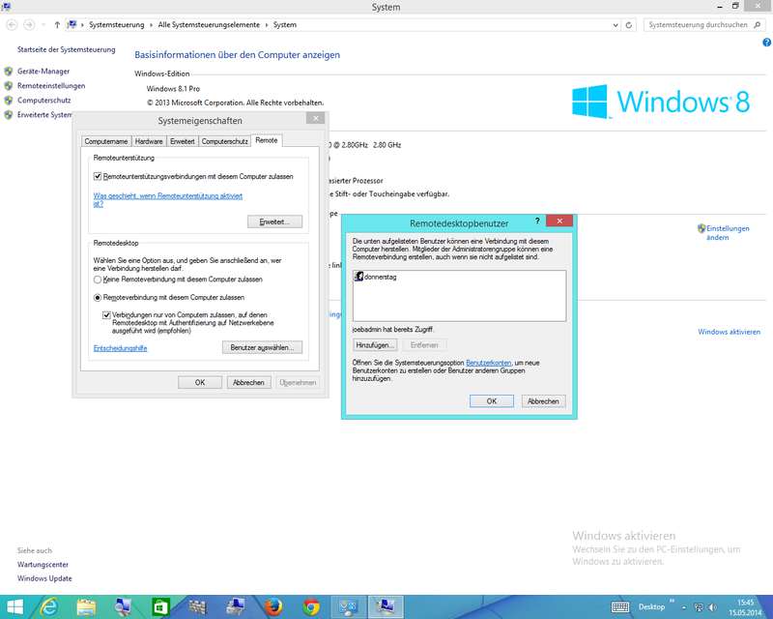Viewport: 773px width, 619px height.
Task: Toggle Remoteunterstützungsverbindungen zulassen checkbox
Action: (98, 177)
